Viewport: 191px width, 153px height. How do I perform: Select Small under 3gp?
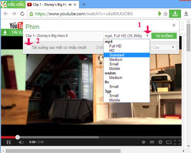tap(127, 96)
